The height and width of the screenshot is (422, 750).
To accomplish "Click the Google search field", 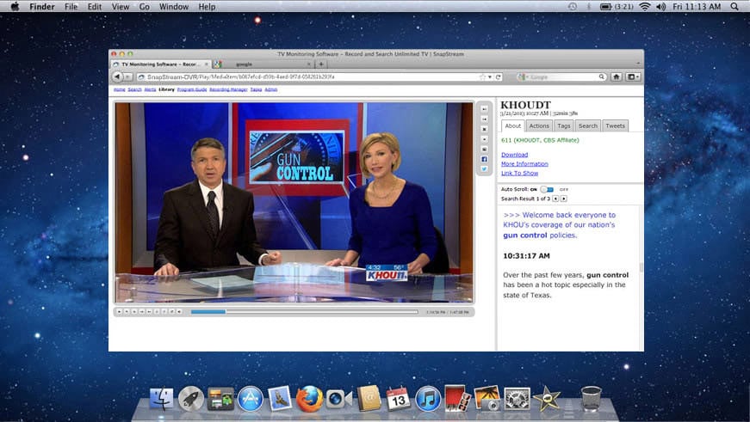I will pyautogui.click(x=564, y=76).
